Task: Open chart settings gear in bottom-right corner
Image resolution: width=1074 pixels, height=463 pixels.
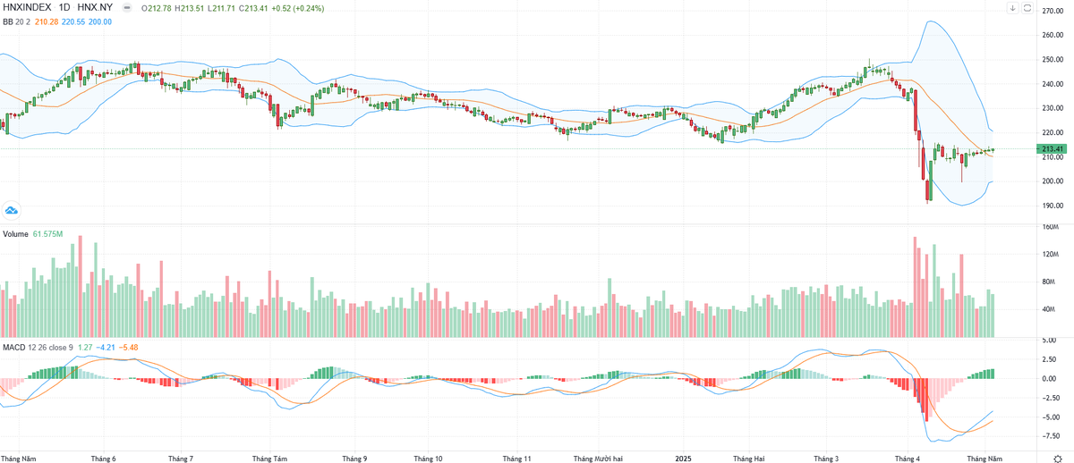Action: [1056, 458]
